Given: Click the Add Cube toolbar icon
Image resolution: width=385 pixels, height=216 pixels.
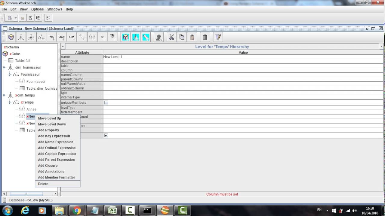Looking at the screenshot, I should pyautogui.click(x=11, y=37).
